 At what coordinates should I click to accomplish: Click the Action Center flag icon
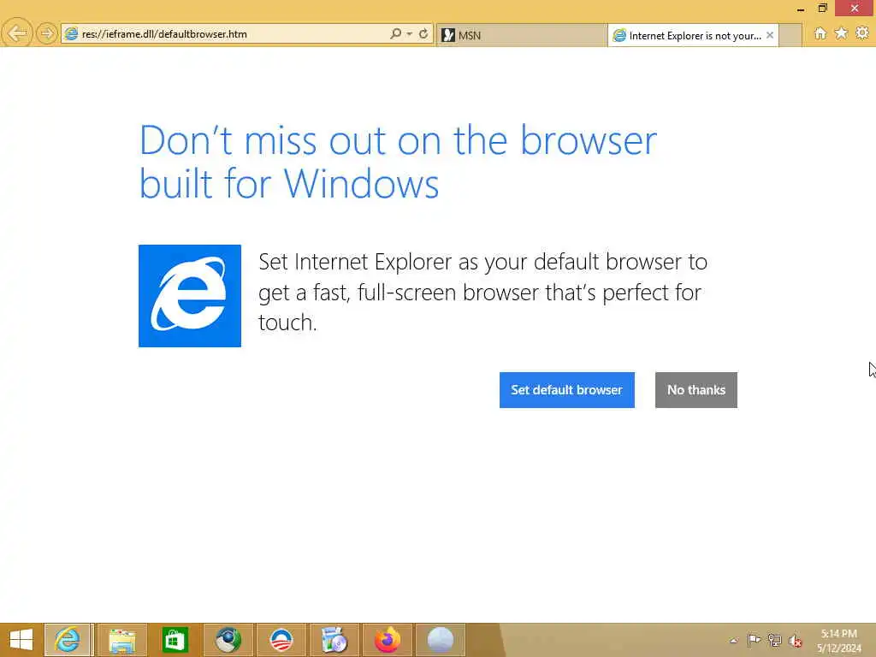click(754, 640)
